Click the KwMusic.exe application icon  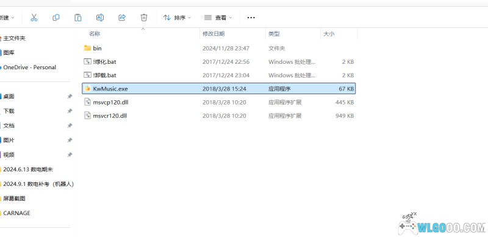tap(87, 89)
